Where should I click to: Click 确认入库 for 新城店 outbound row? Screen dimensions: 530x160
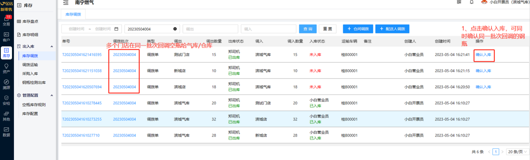pos(483,71)
